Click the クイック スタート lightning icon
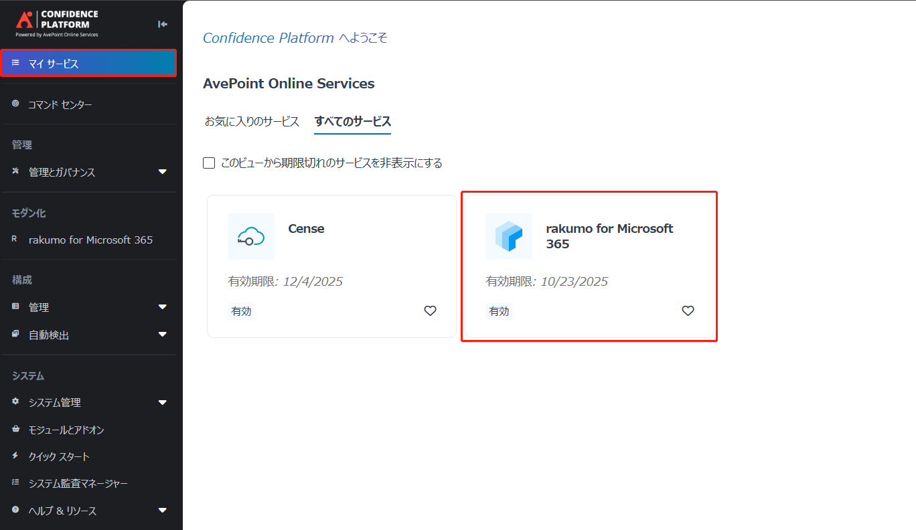 (15, 456)
